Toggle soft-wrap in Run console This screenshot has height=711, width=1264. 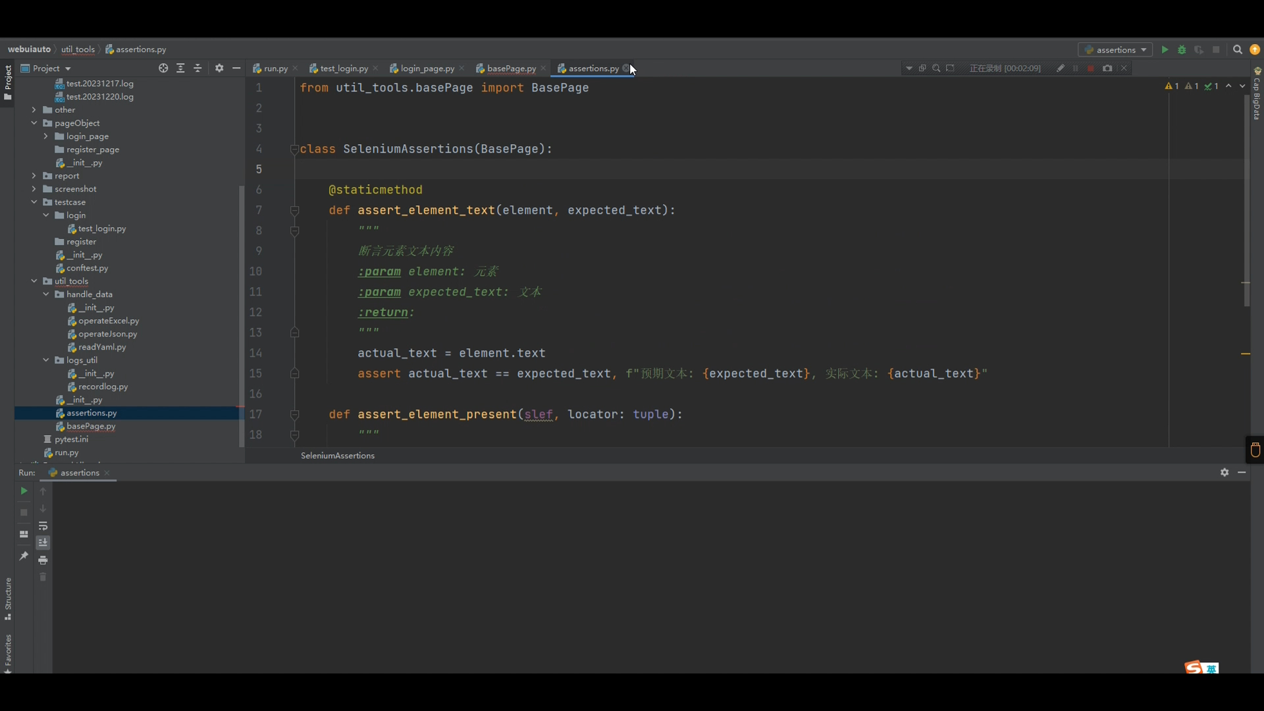point(43,526)
